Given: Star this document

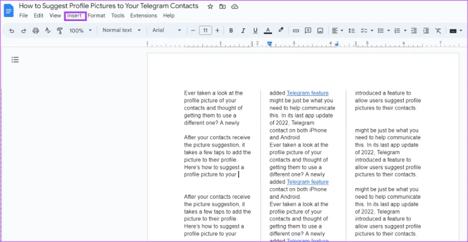Looking at the screenshot, I should point(211,6).
